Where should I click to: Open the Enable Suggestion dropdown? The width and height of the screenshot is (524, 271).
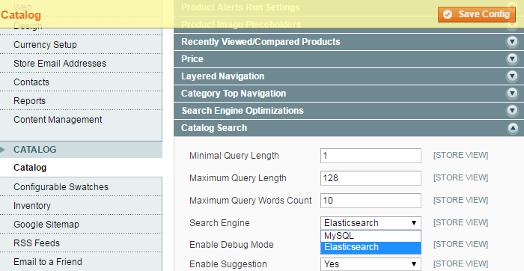point(371,264)
